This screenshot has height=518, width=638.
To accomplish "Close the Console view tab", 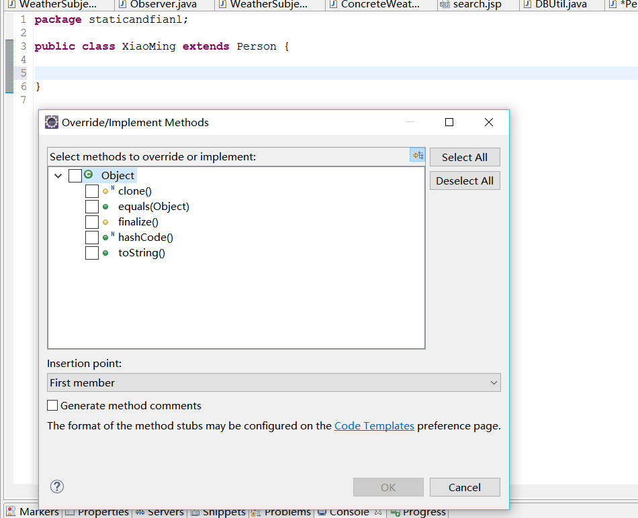I will pos(378,513).
